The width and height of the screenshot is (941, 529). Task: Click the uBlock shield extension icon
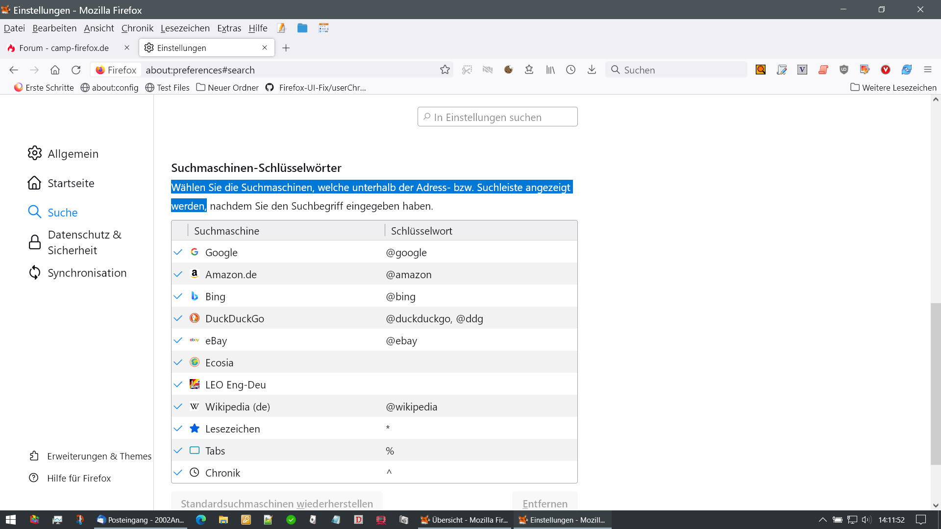(x=843, y=70)
